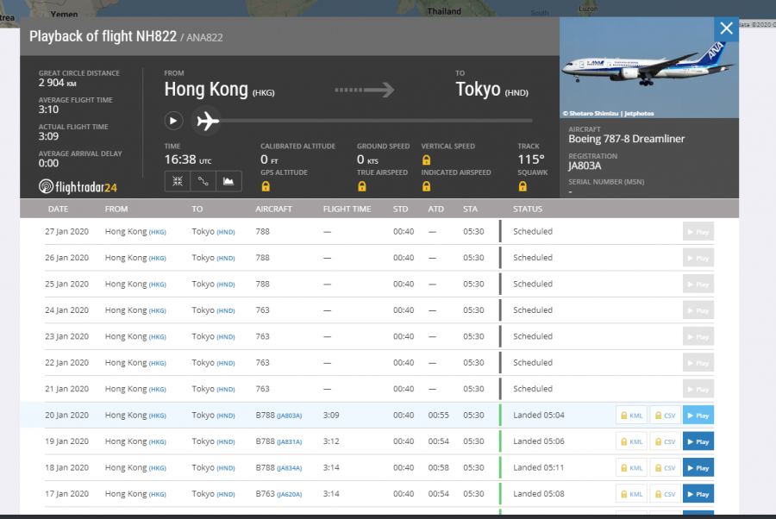Click the DATE column header
This screenshot has width=776, height=519.
pos(58,209)
